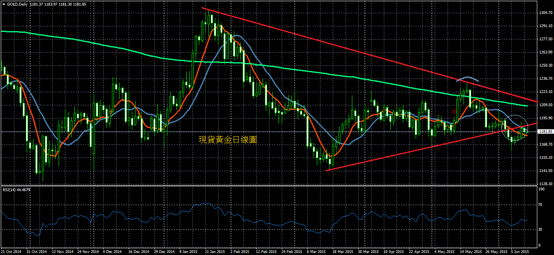Image resolution: width=554 pixels, height=255 pixels.
Task: Click the 30 Mar 2015 date label
Action: 368,252
